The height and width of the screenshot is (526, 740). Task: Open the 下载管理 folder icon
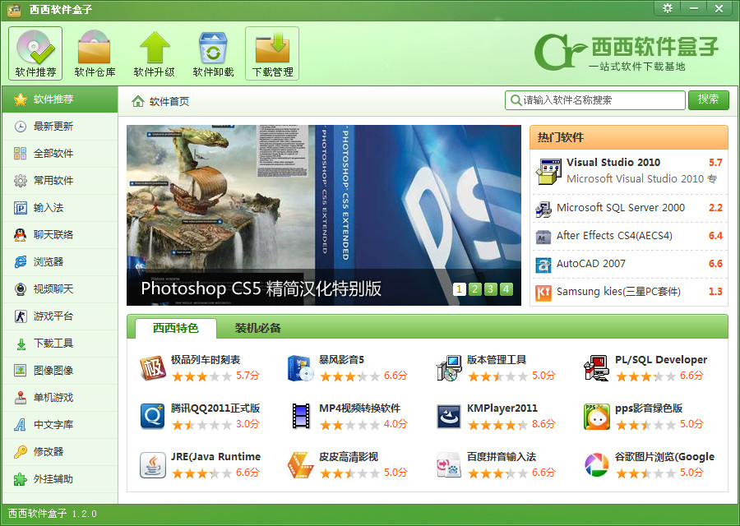pyautogui.click(x=272, y=53)
